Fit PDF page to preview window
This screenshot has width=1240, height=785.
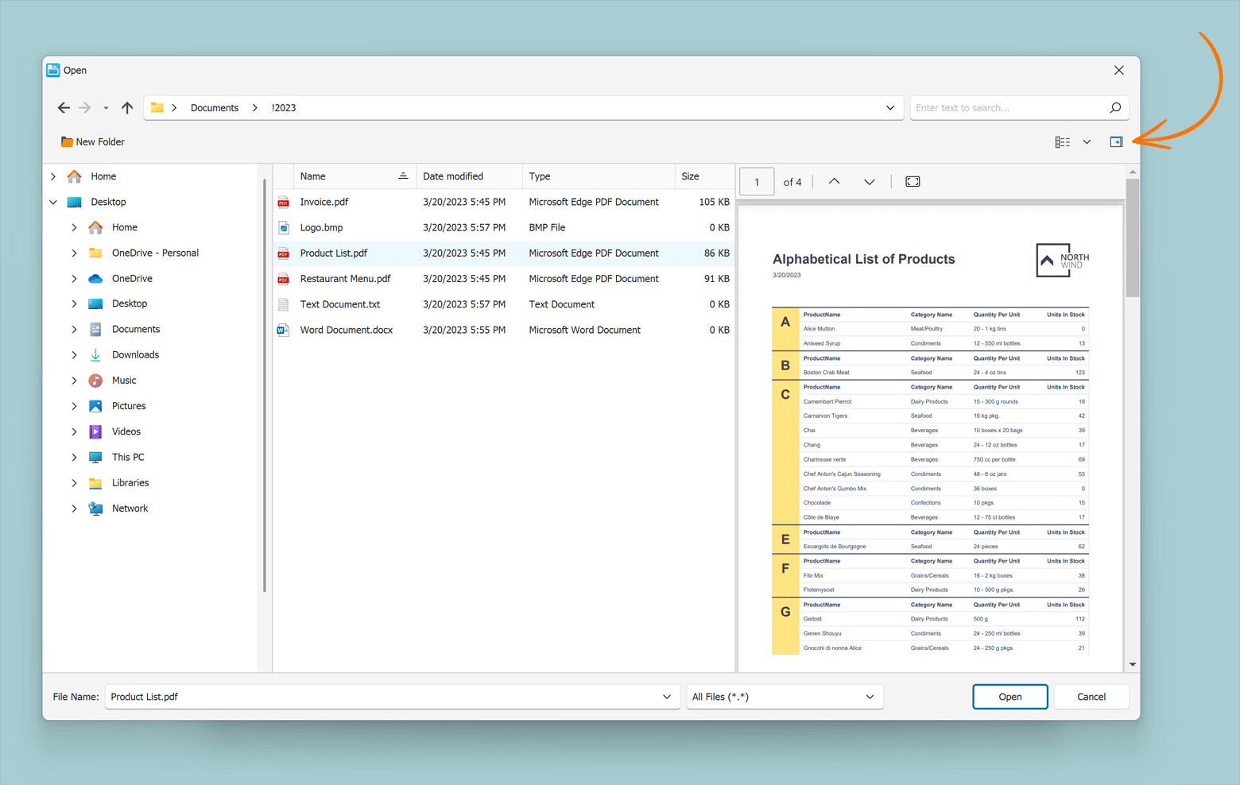click(x=912, y=181)
